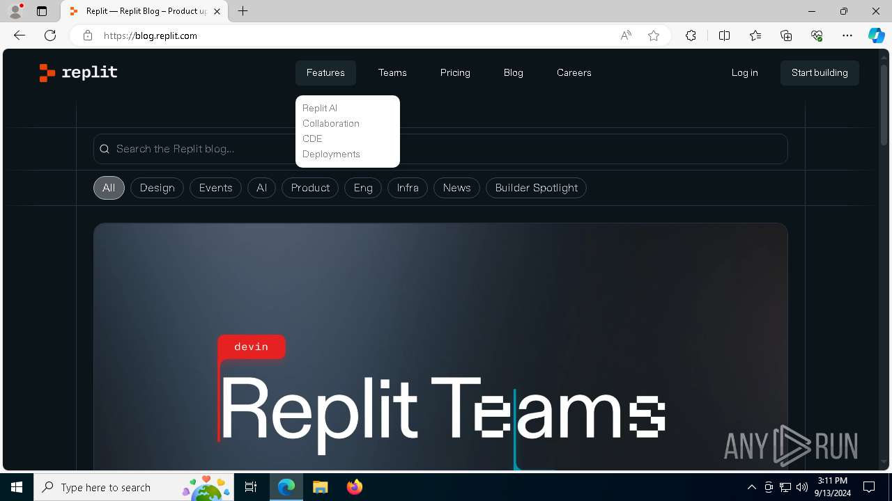Filter blog by Design category
The image size is (892, 501).
tap(157, 188)
